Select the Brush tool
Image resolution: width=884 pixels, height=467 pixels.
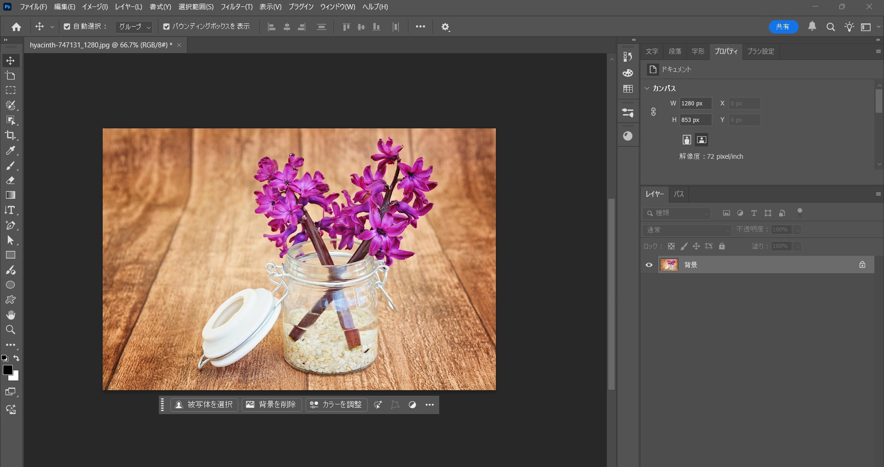pyautogui.click(x=10, y=166)
